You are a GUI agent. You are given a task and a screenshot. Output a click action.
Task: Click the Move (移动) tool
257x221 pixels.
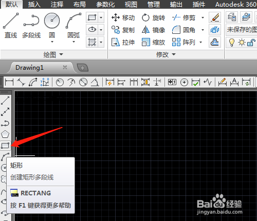123,17
